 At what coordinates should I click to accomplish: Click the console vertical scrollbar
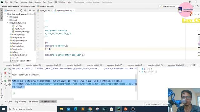136,82
